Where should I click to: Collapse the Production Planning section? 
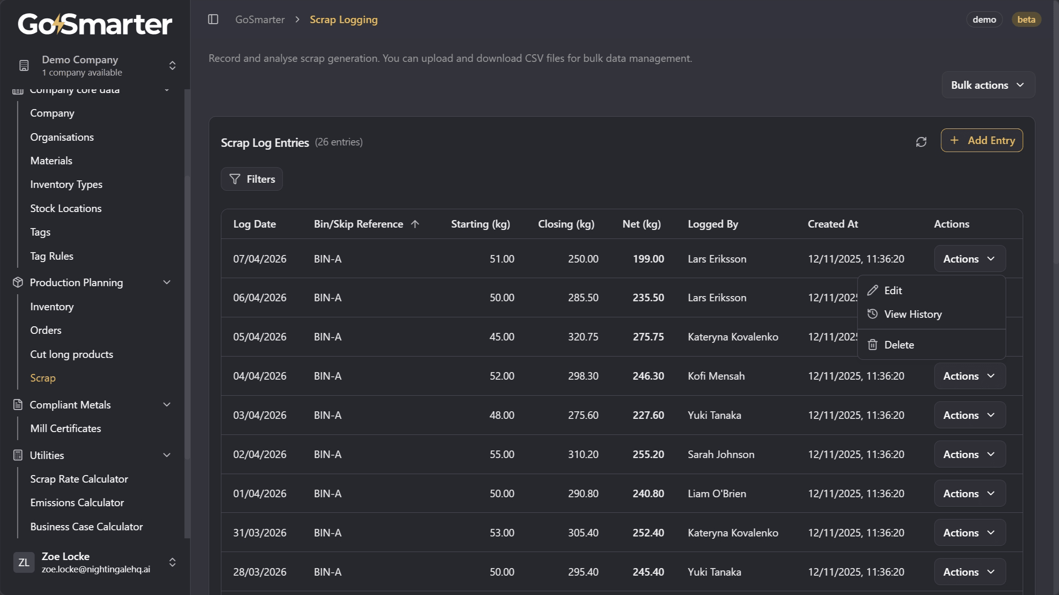tap(166, 282)
